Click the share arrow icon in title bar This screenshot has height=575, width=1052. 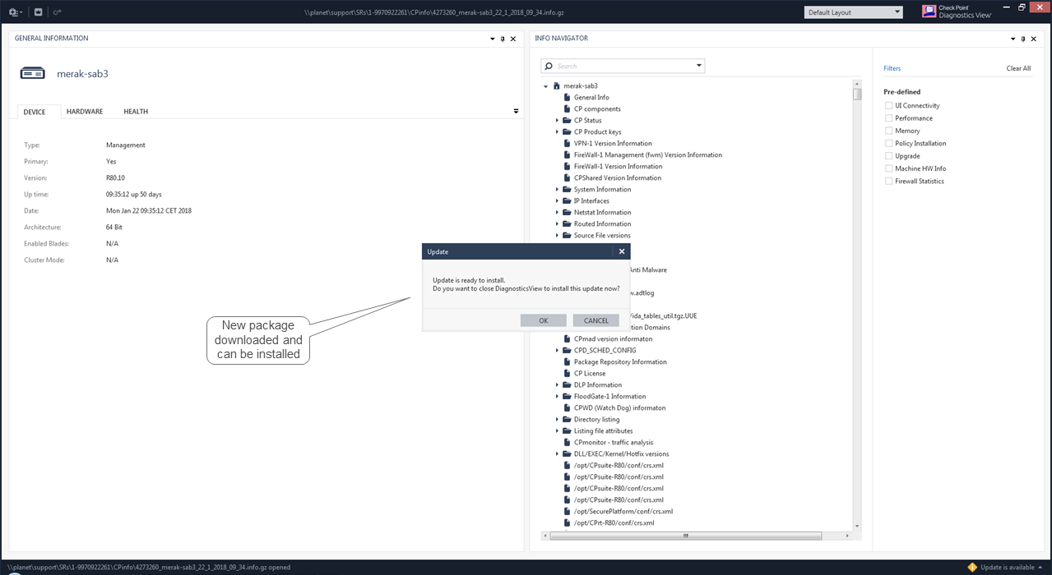tap(57, 12)
